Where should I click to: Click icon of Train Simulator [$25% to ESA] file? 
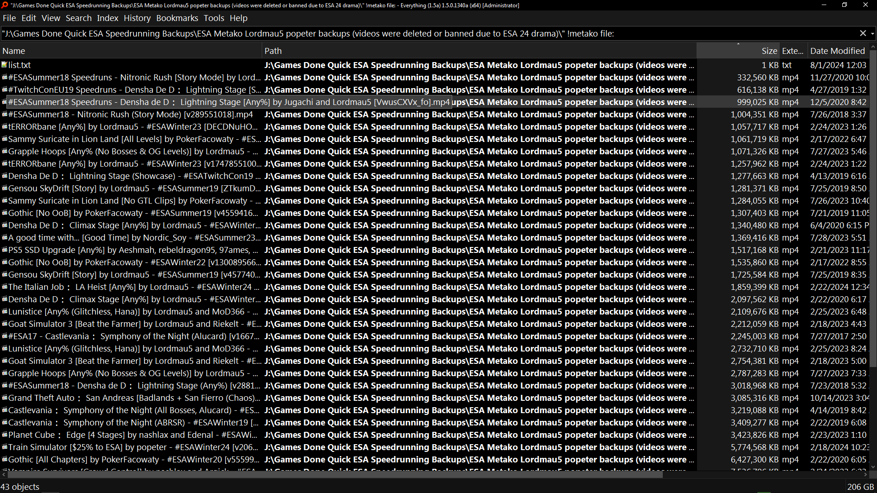[5, 447]
